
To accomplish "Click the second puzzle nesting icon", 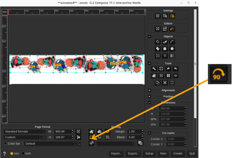I will [100, 131].
